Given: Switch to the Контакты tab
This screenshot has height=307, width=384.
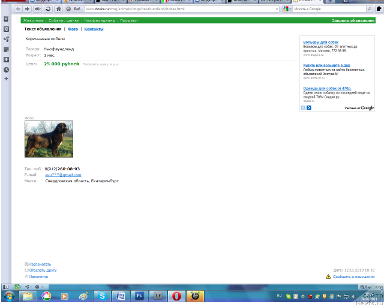Looking at the screenshot, I should [94, 29].
